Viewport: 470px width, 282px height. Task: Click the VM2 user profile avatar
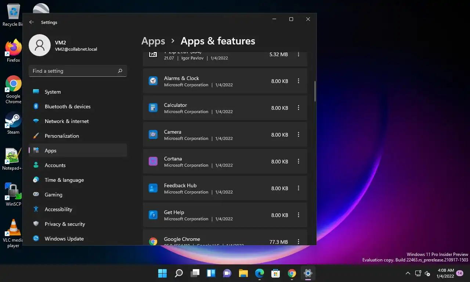(40, 45)
